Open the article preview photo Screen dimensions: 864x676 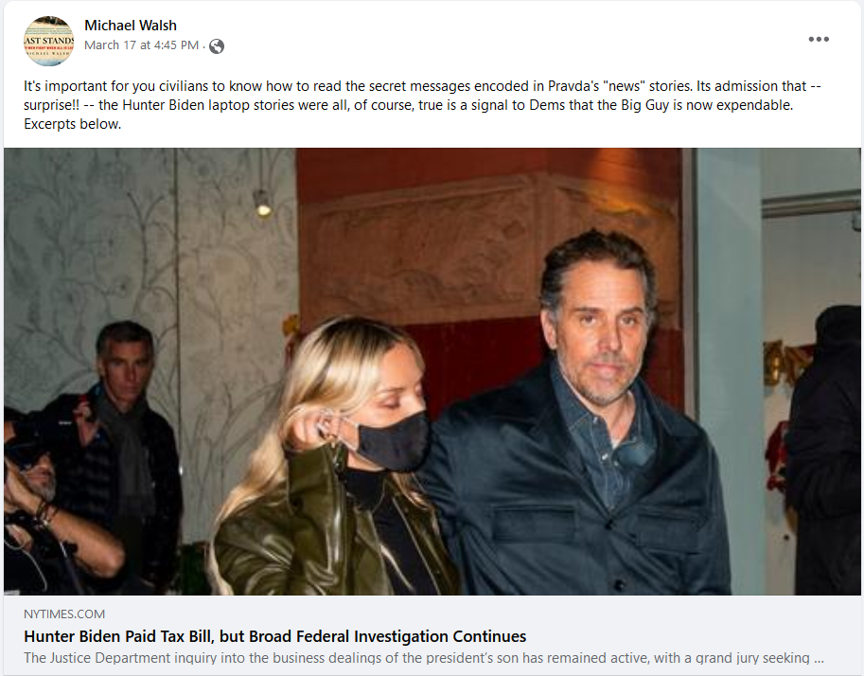tap(432, 371)
